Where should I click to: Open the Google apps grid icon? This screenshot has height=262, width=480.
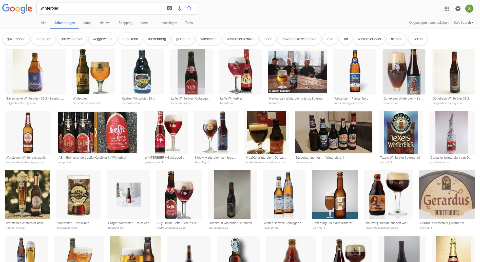(x=447, y=9)
